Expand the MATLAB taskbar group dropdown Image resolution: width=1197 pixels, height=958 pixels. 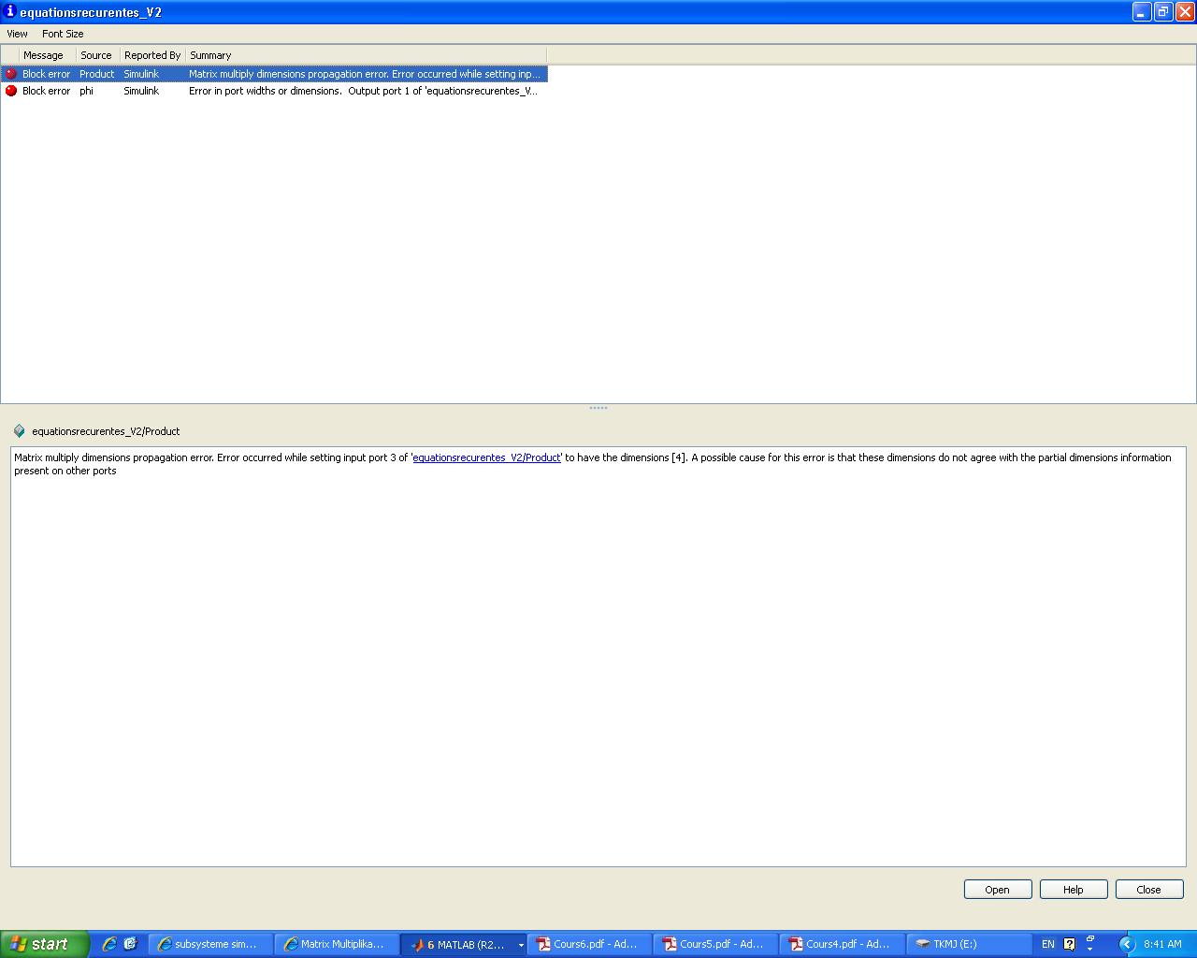[521, 945]
